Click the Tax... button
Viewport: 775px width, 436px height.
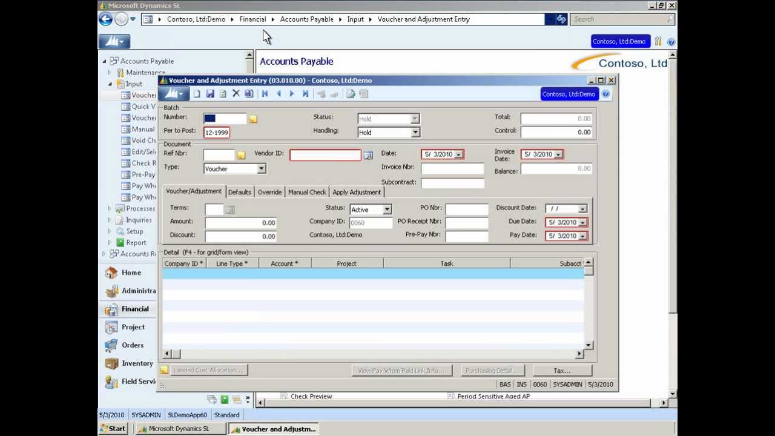click(x=562, y=371)
